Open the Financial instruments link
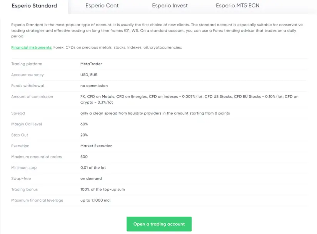This screenshot has width=317, height=234. (x=27, y=48)
